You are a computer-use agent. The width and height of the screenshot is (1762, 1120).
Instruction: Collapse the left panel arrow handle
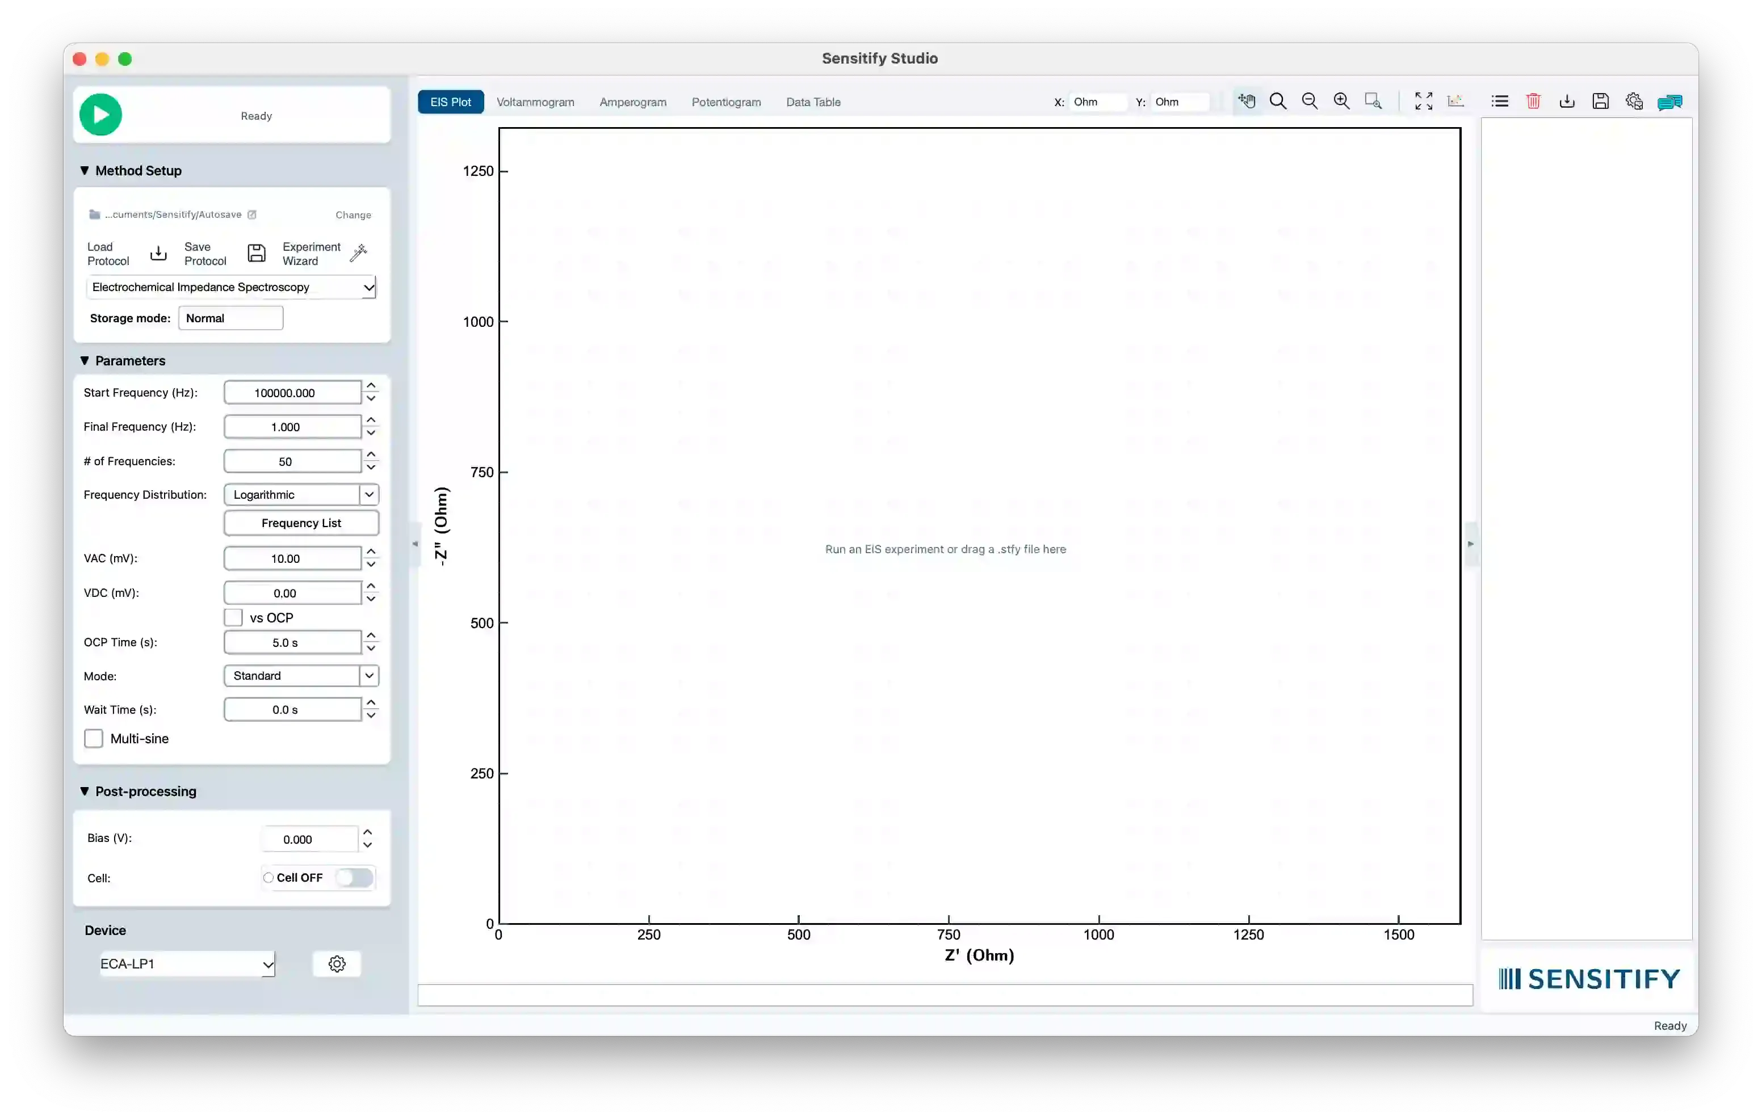click(415, 544)
